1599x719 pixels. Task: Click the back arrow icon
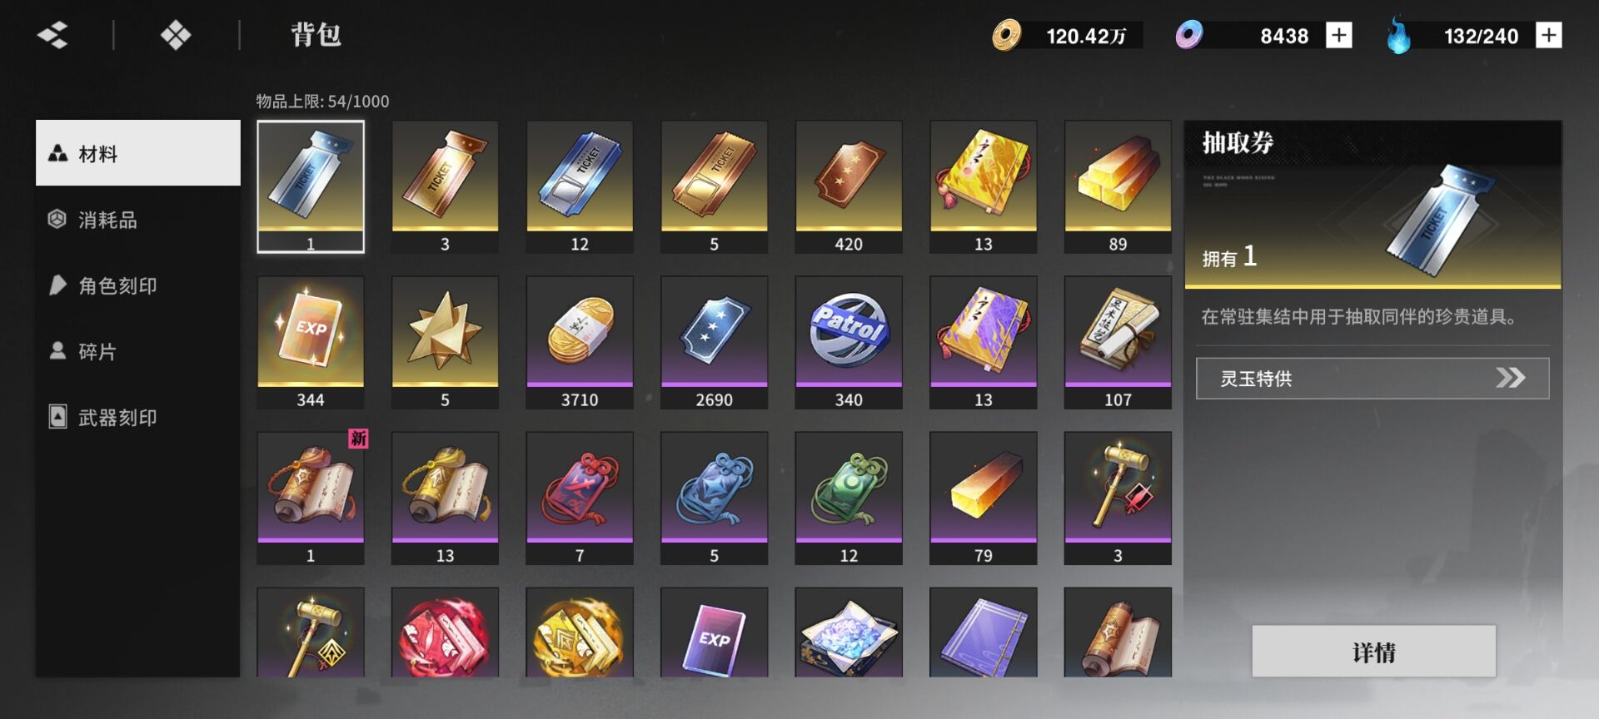point(52,35)
